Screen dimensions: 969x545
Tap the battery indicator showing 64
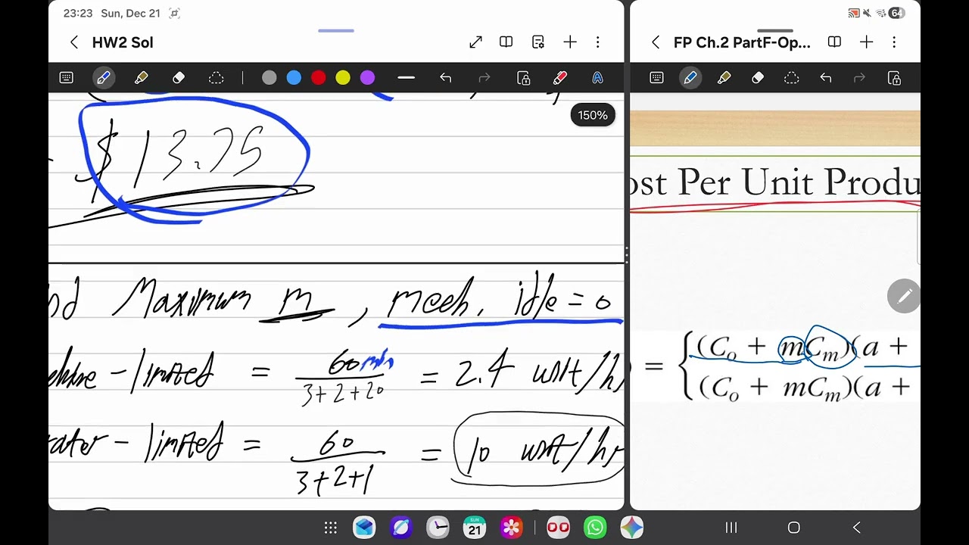coord(896,13)
